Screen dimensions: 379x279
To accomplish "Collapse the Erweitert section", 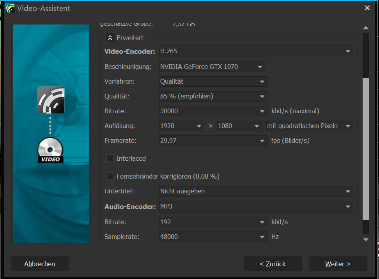I will (110, 38).
